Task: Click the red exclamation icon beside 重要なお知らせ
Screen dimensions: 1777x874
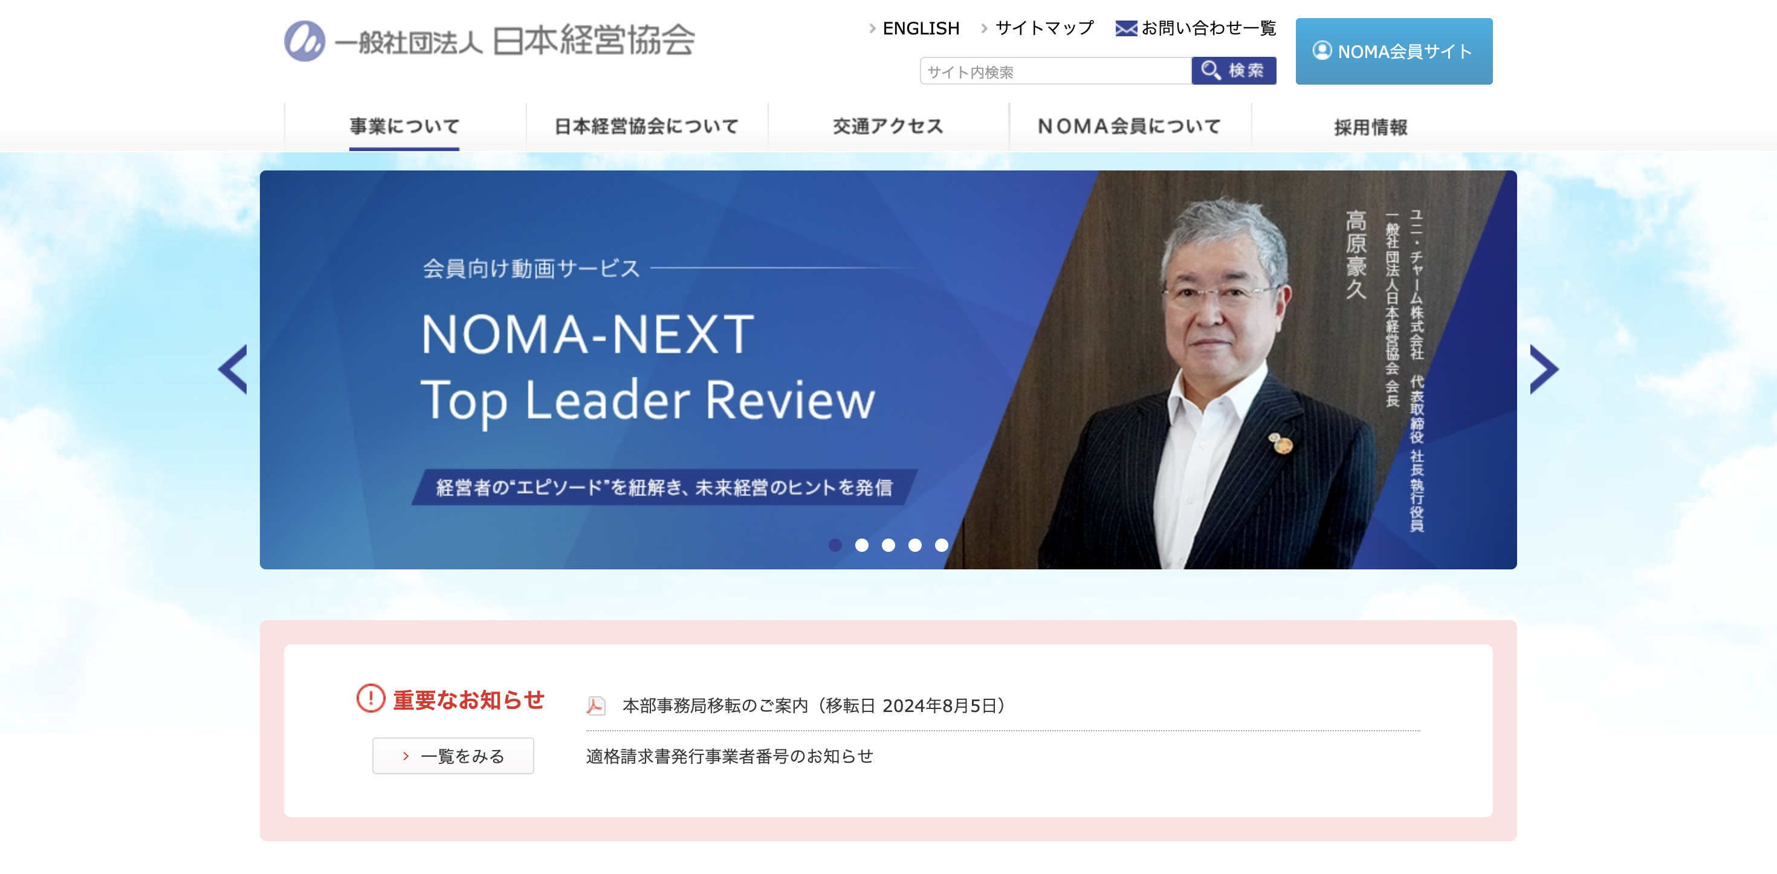Action: pyautogui.click(x=371, y=700)
